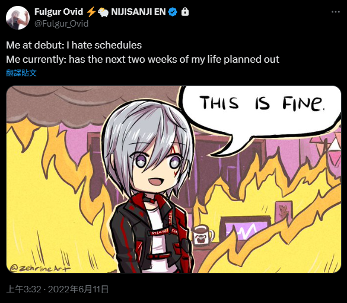
Task: Click the 'Me currently' text line
Action: 143,59
